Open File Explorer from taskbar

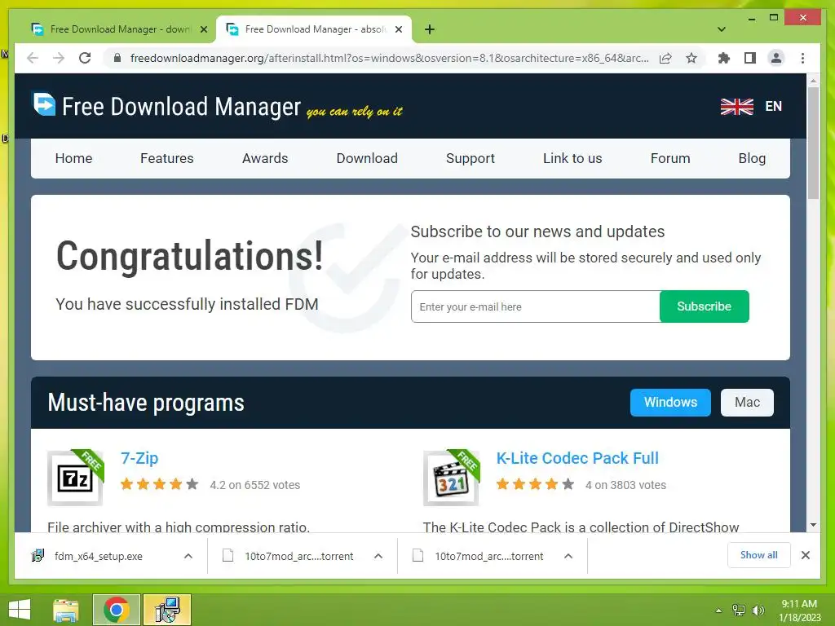coord(65,610)
